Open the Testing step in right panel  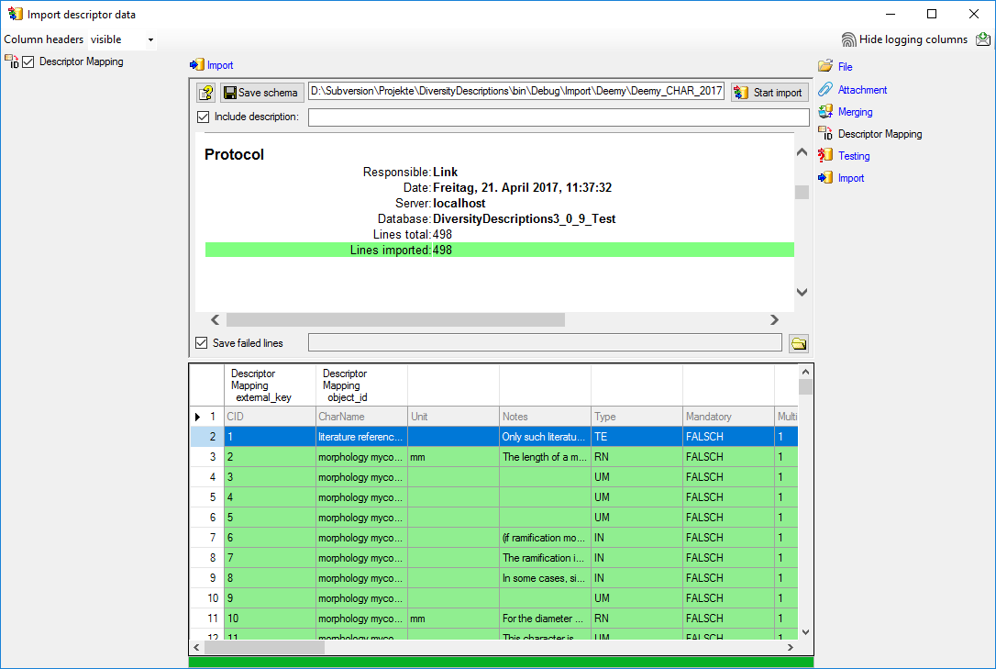(854, 156)
